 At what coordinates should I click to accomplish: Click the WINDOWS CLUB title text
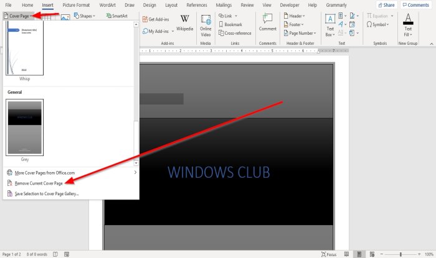click(x=219, y=172)
